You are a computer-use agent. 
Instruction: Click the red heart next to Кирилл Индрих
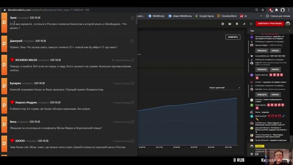[12, 102]
